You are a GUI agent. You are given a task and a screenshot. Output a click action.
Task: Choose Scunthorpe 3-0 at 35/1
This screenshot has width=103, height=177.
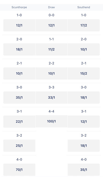[x=19, y=97]
